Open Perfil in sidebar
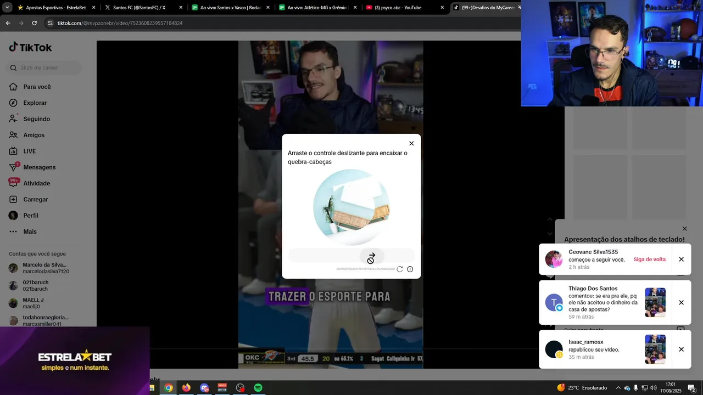The image size is (703, 395). point(24,216)
